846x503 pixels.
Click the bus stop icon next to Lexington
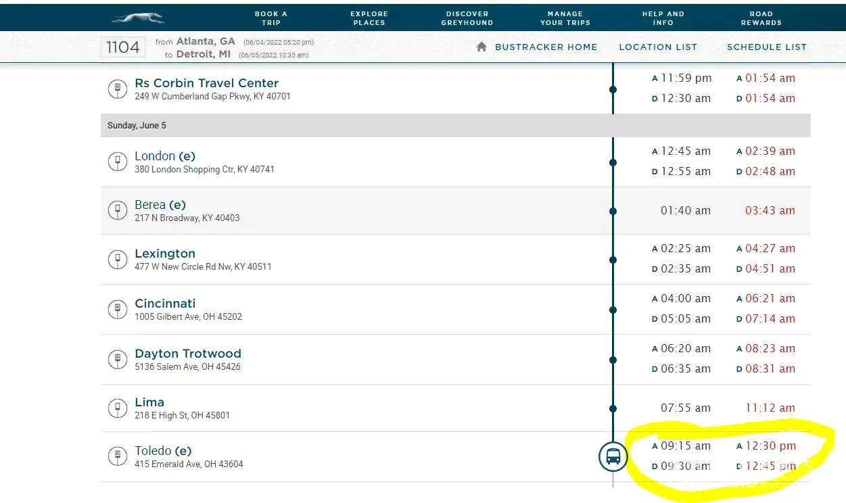(118, 260)
